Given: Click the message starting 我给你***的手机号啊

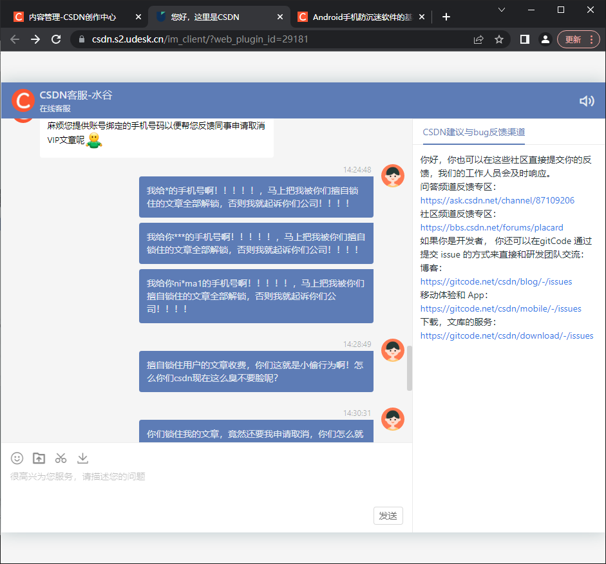Looking at the screenshot, I should [256, 243].
